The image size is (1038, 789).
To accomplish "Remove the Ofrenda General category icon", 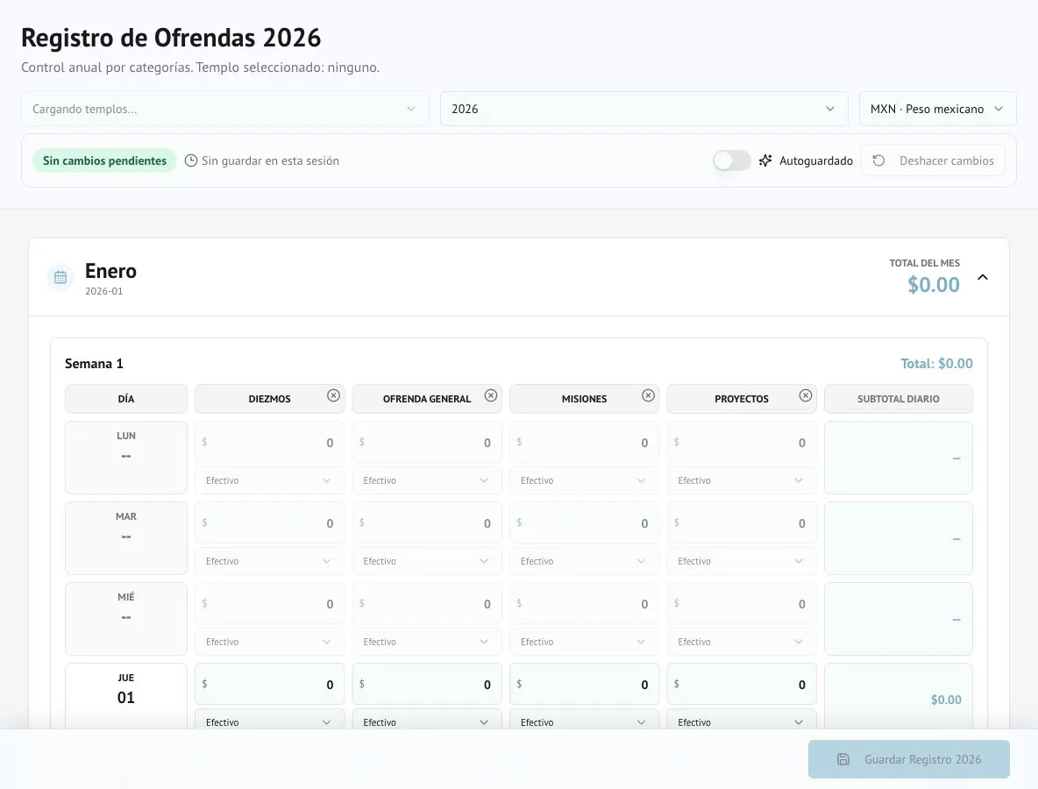I will (491, 395).
